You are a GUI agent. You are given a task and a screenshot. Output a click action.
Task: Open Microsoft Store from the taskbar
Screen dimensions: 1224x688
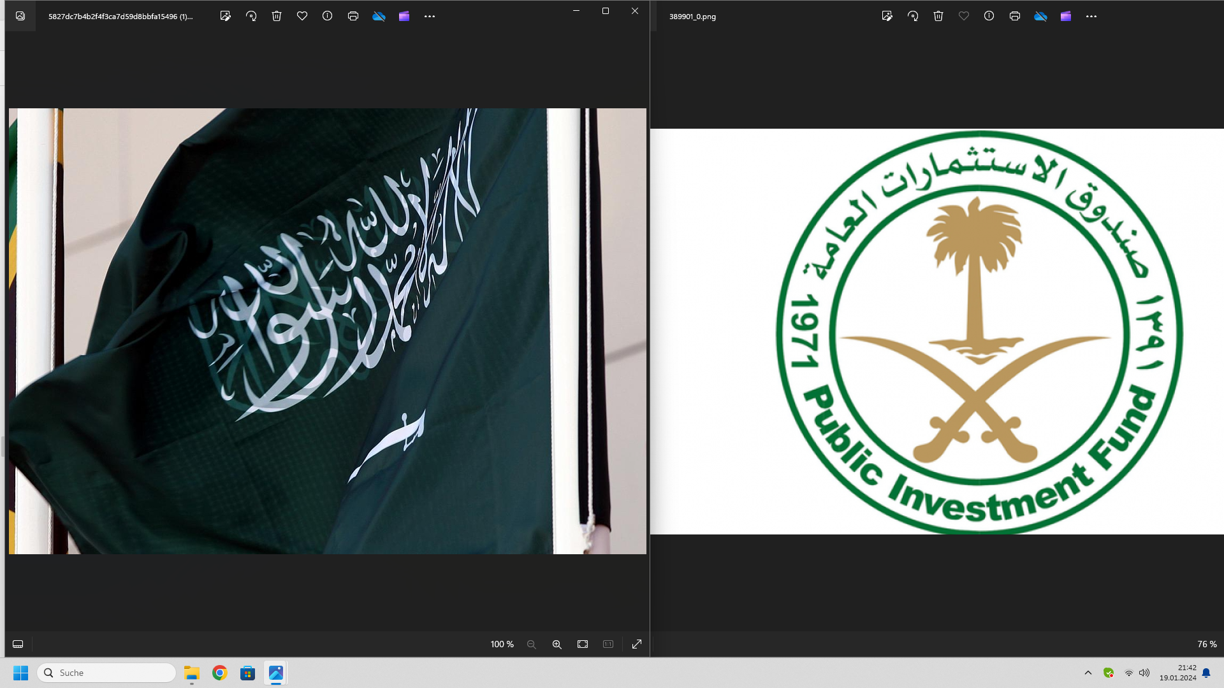pos(248,673)
